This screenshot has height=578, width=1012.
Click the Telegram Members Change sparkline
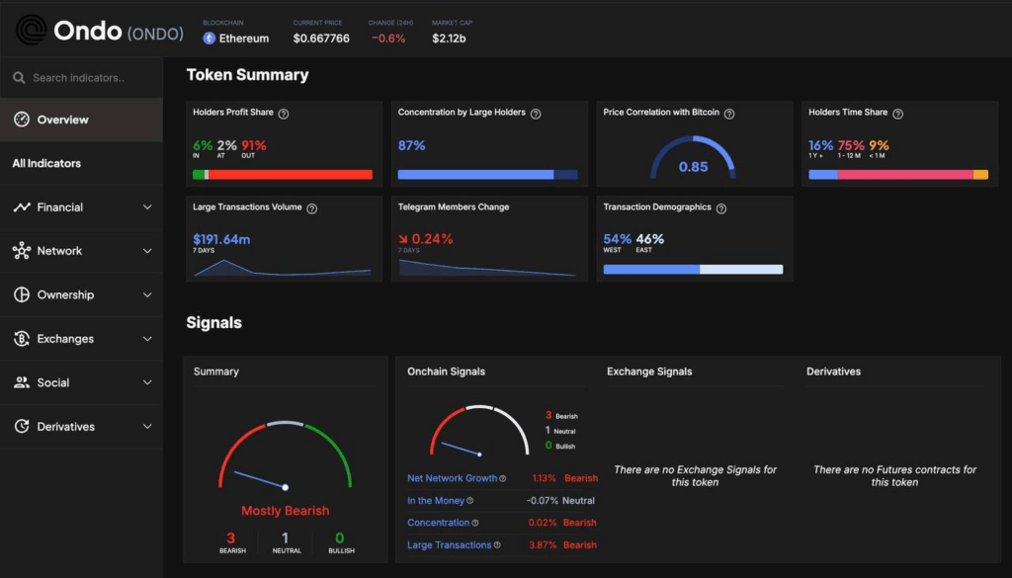487,268
